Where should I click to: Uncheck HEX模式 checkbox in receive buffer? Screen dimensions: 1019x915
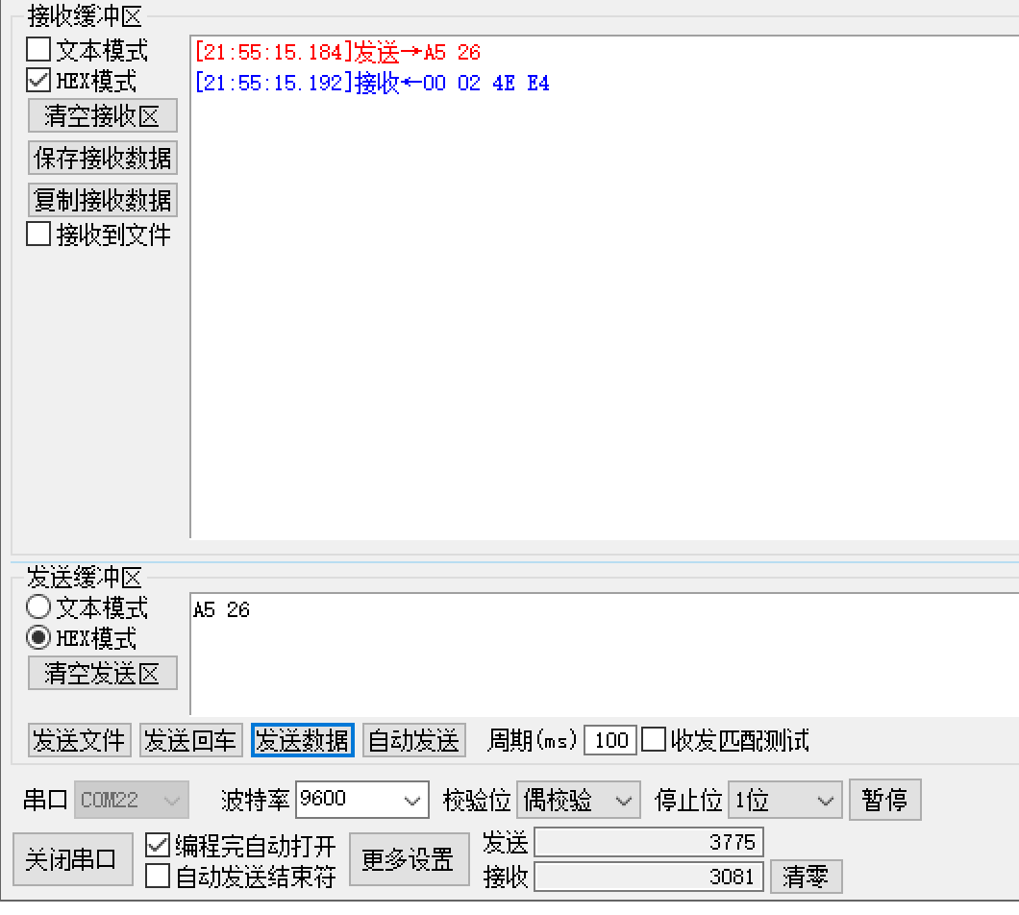coord(38,81)
